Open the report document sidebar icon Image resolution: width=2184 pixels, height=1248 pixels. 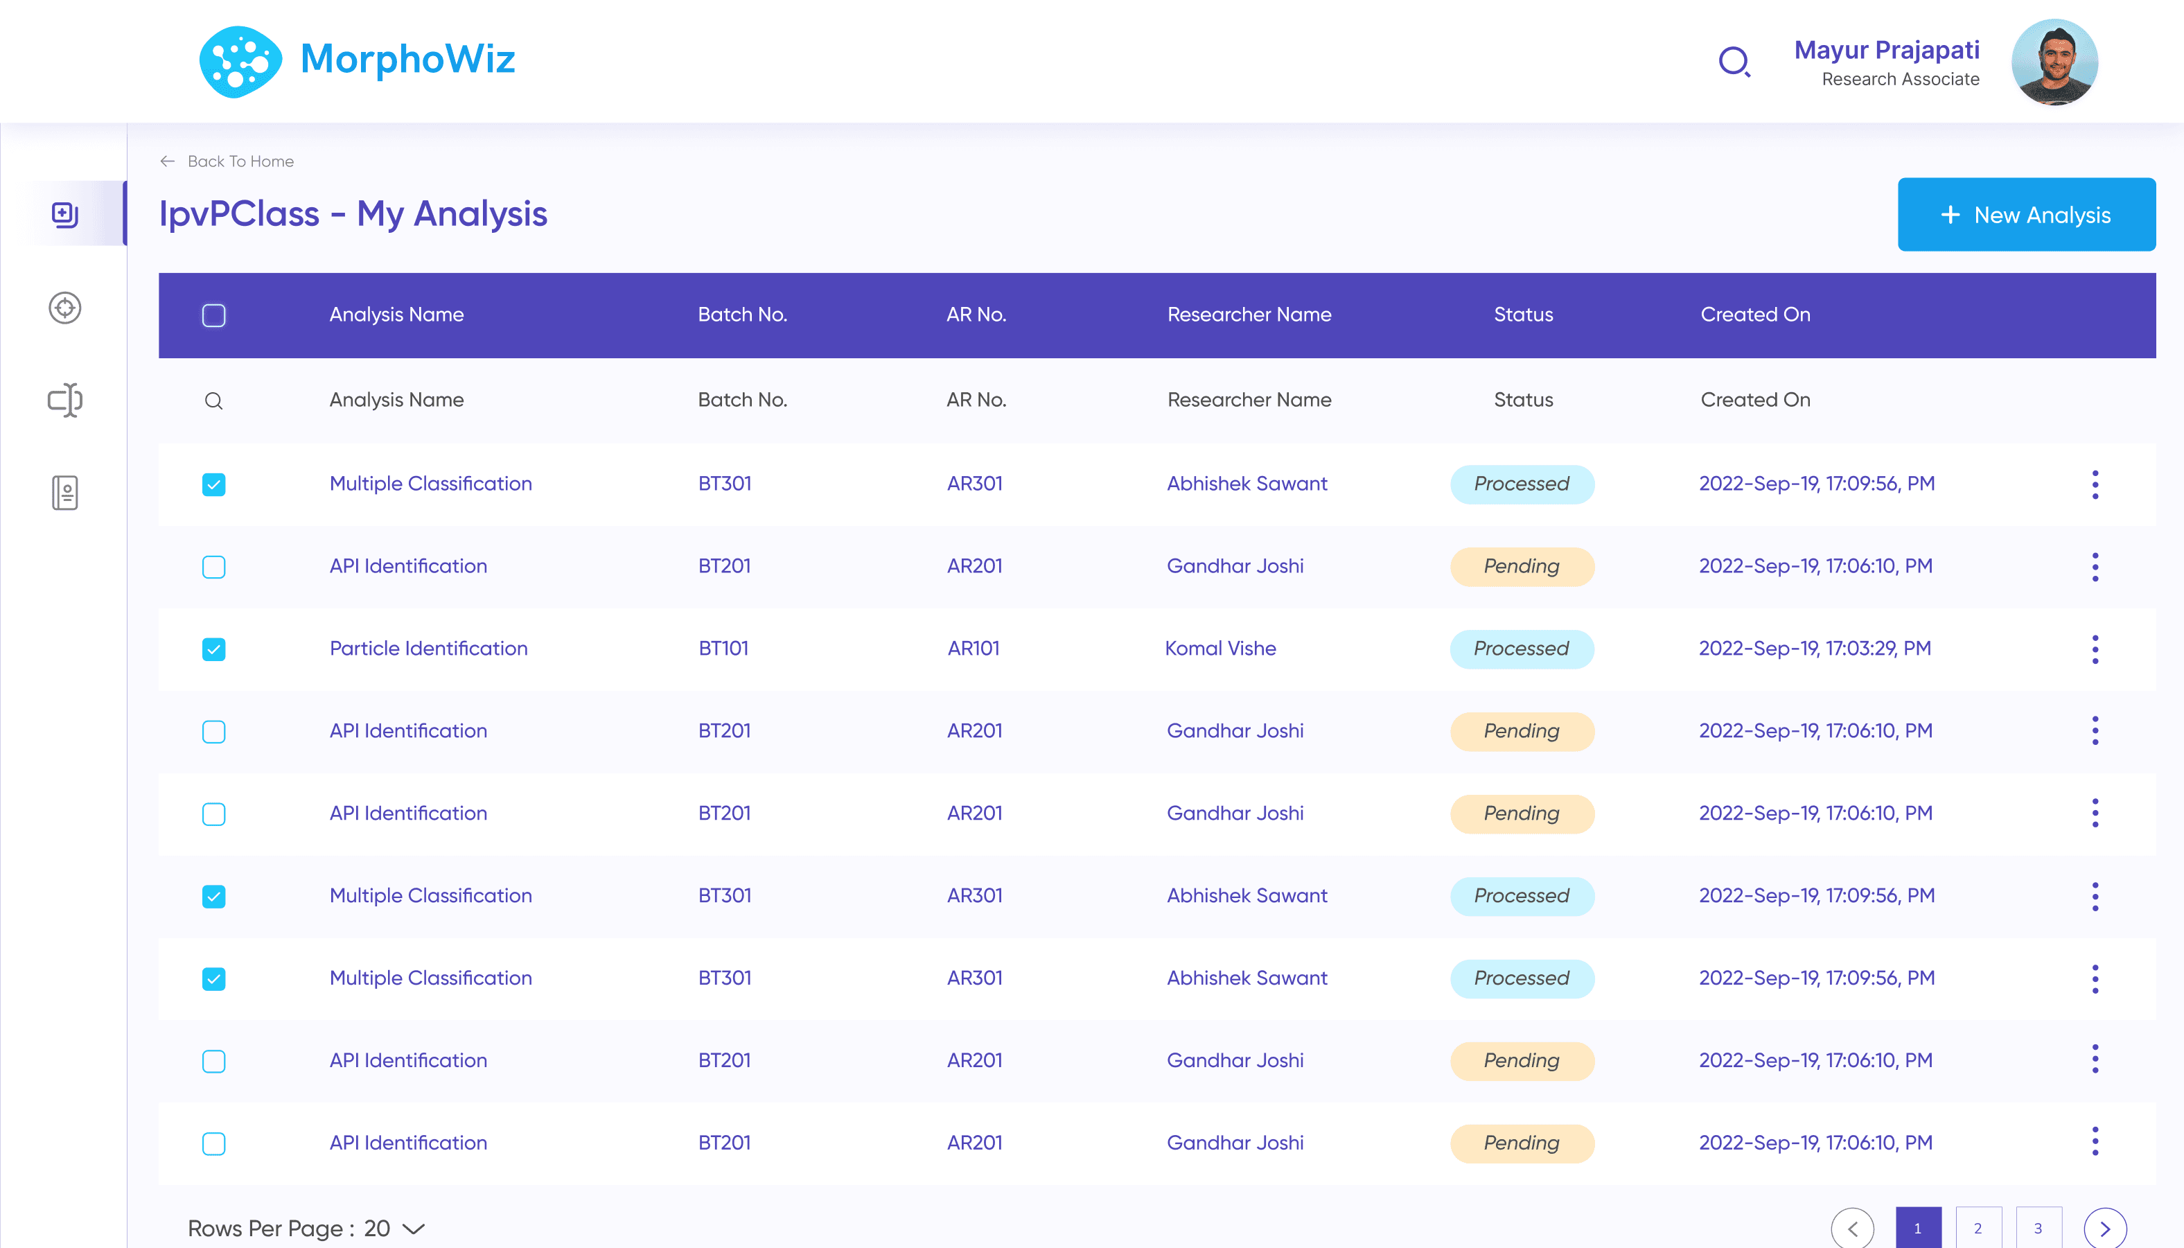pos(64,493)
